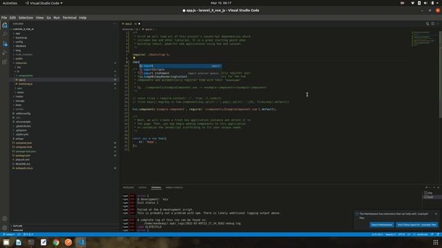
Task: Click the Search Marketplace button
Action: coord(382,225)
